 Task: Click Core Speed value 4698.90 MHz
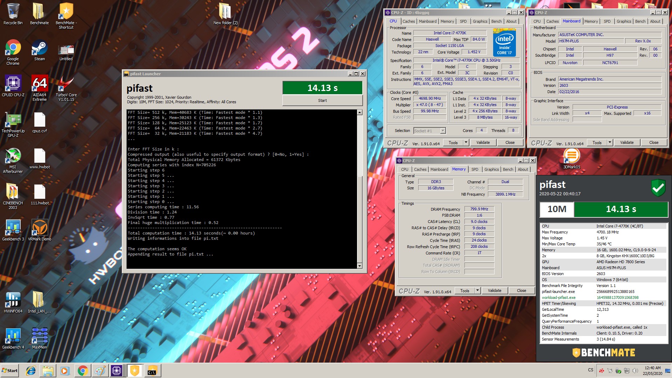[x=430, y=99]
